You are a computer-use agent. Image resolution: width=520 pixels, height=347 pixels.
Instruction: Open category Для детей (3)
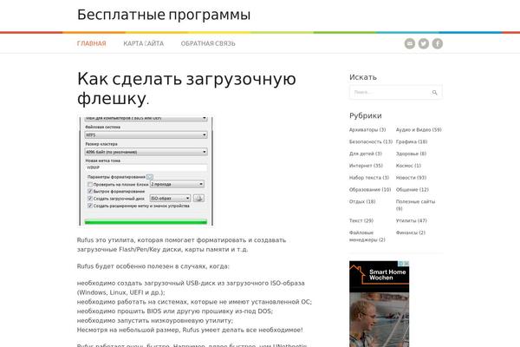pos(366,154)
